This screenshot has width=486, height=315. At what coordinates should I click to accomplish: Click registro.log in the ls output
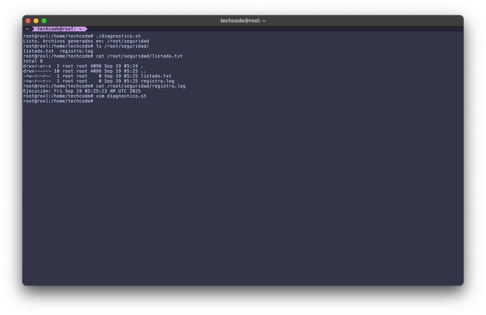[x=76, y=51]
